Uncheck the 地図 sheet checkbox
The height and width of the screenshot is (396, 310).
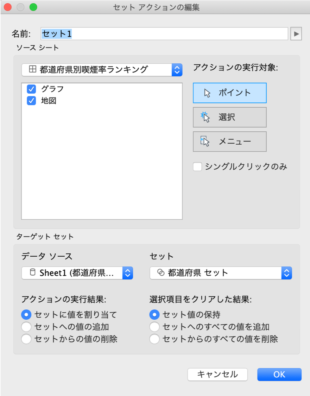tap(32, 101)
